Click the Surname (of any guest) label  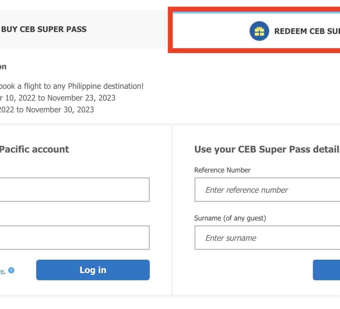[x=230, y=218]
